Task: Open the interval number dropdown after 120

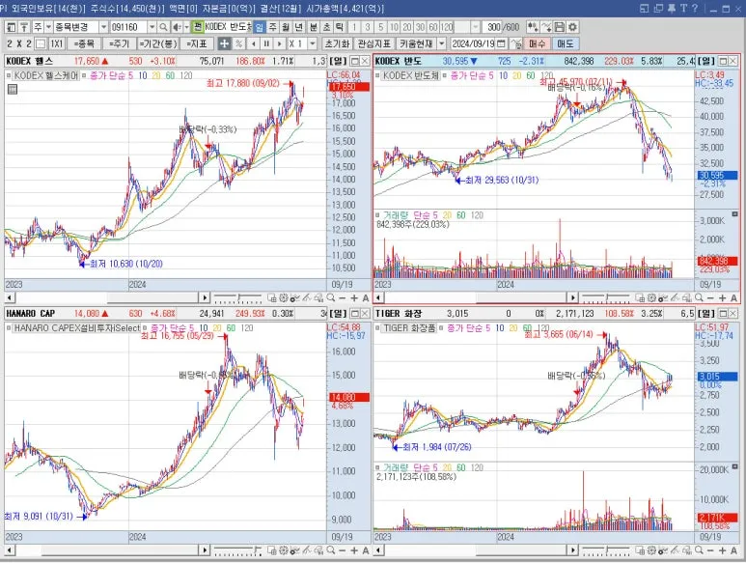Action: click(475, 27)
